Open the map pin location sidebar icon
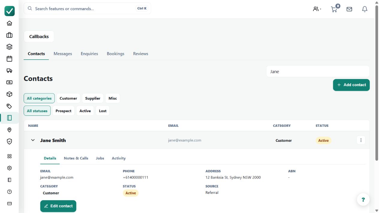Viewport: 379px width, 213px height. tap(9, 130)
